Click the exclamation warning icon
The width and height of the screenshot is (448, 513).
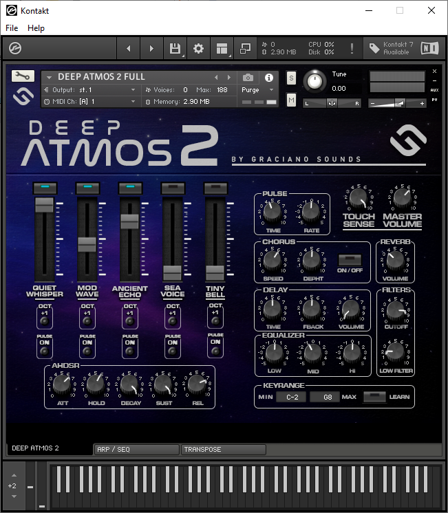(352, 48)
